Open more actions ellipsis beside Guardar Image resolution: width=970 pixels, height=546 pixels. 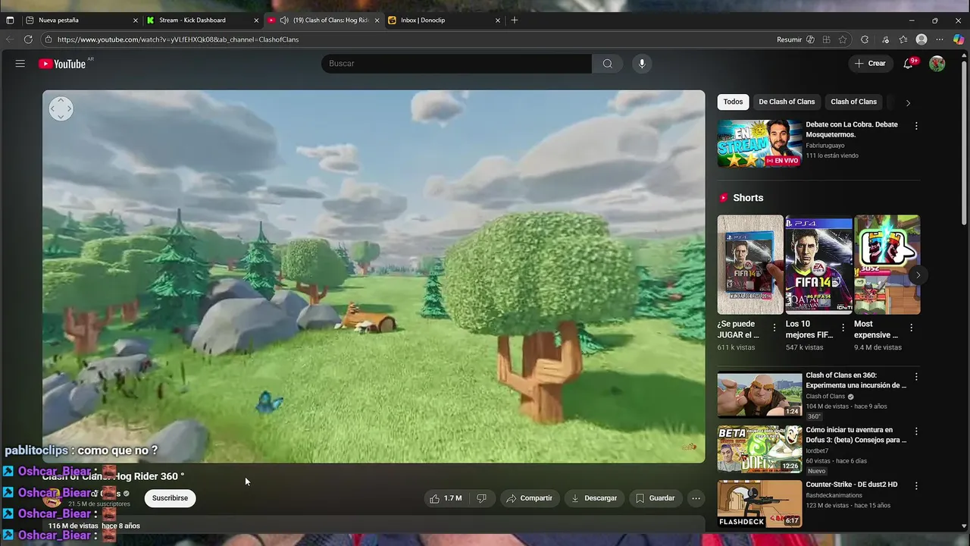(x=696, y=498)
